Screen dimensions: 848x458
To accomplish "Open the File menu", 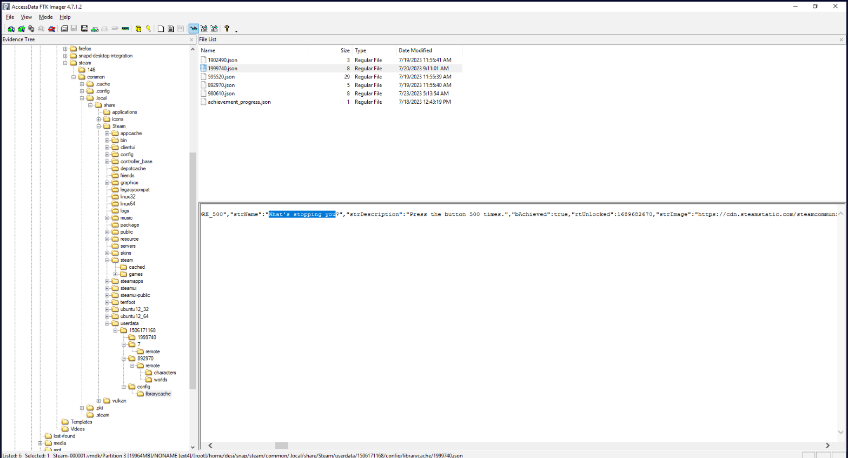I will 10,17.
